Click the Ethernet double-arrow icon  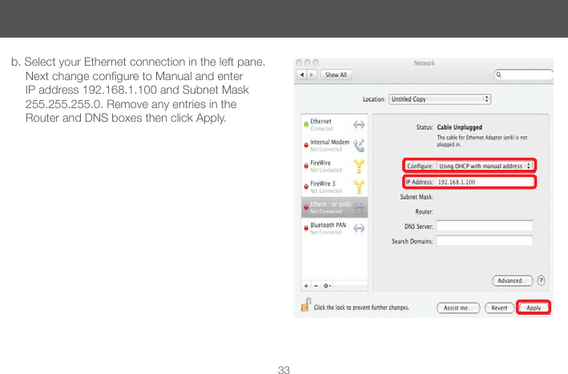point(359,125)
